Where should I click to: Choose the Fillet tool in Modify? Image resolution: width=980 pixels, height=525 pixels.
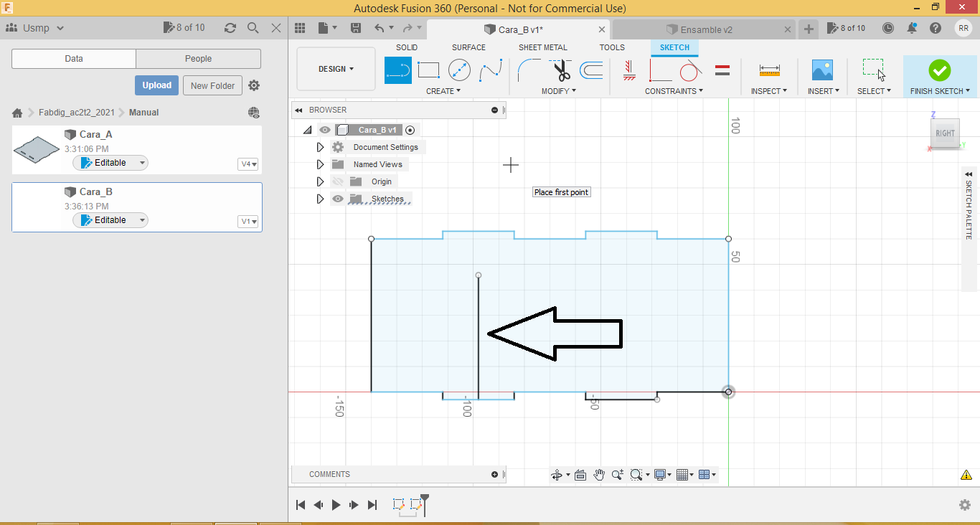[x=529, y=70]
